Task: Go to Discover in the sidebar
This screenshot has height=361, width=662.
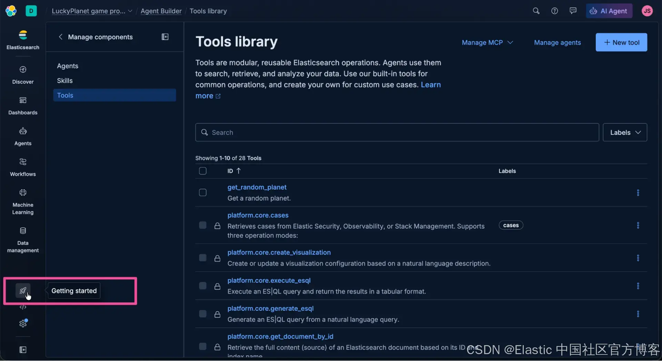Action: click(x=23, y=75)
